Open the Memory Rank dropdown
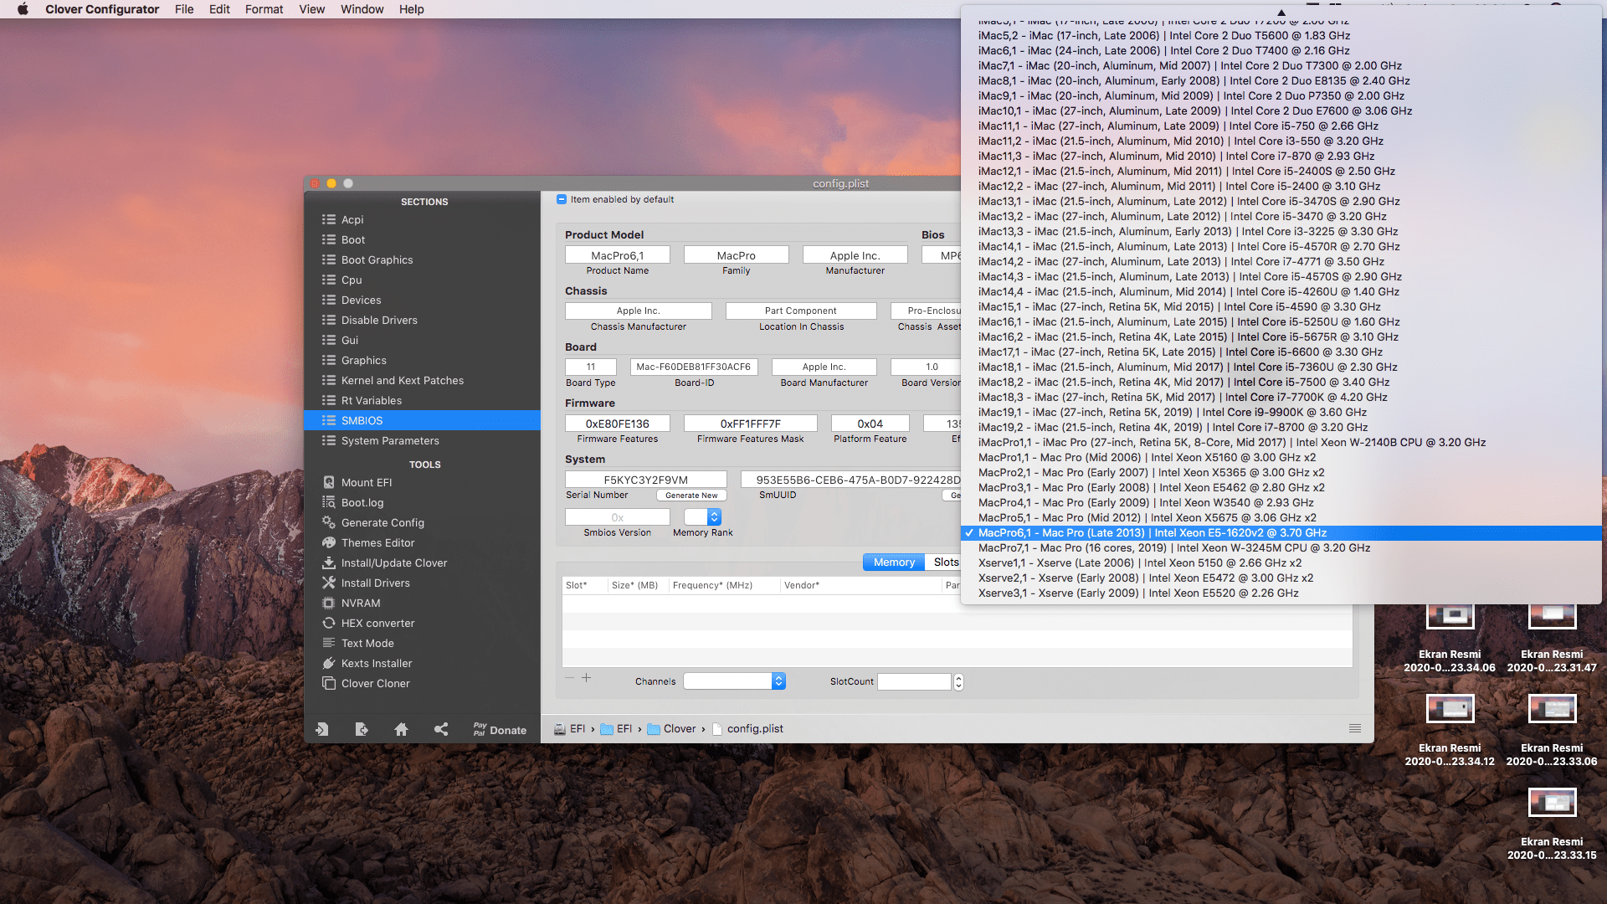The image size is (1607, 904). click(x=714, y=517)
